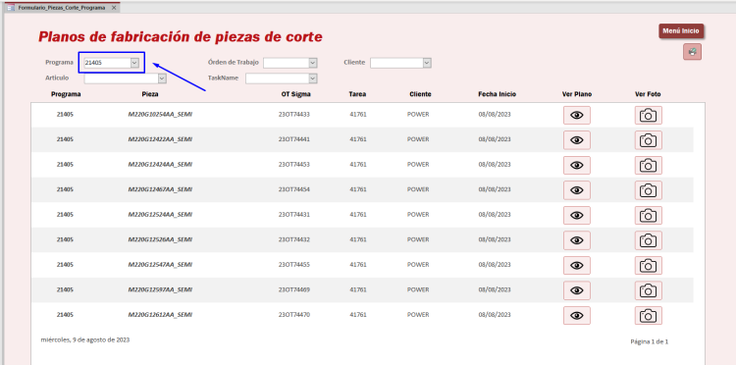Select piece name M220G12612AA_SEMI
736x365 pixels.
160,315
